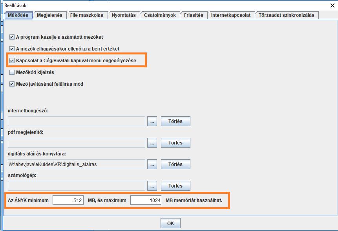Open the Megjelenés tab
The width and height of the screenshot is (338, 231).
(x=49, y=15)
